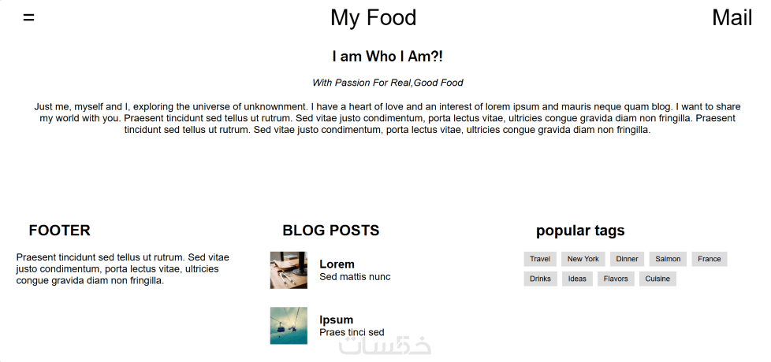This screenshot has height=362, width=771.
Task: Open the Mail link
Action: (x=732, y=17)
